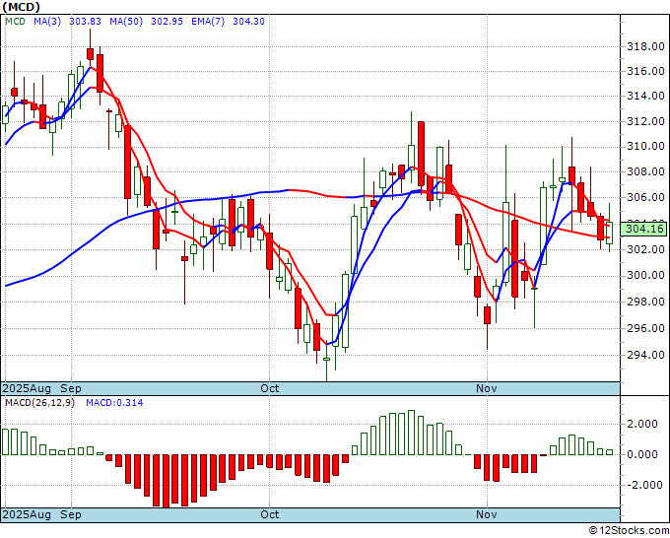
Task: Click the 298.00 price axis label
Action: [x=645, y=303]
